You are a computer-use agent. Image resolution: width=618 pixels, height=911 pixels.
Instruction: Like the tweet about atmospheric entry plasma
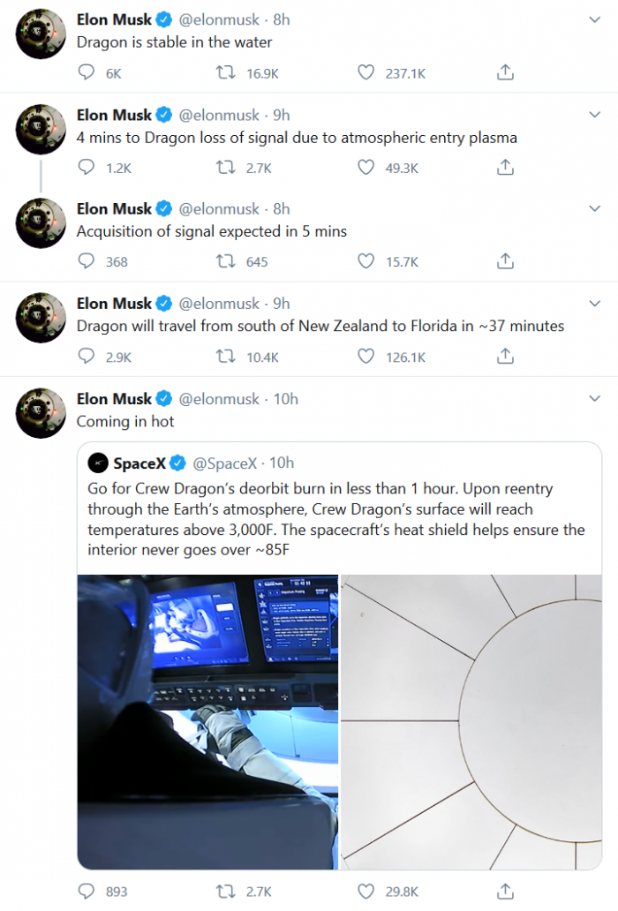364,168
